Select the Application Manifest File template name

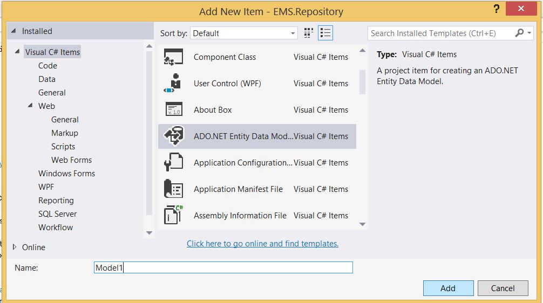click(238, 189)
